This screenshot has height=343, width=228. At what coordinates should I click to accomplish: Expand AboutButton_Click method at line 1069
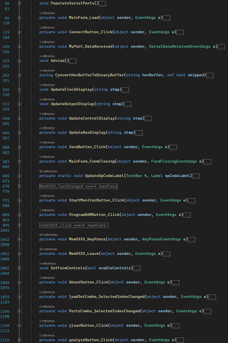click(x=19, y=283)
